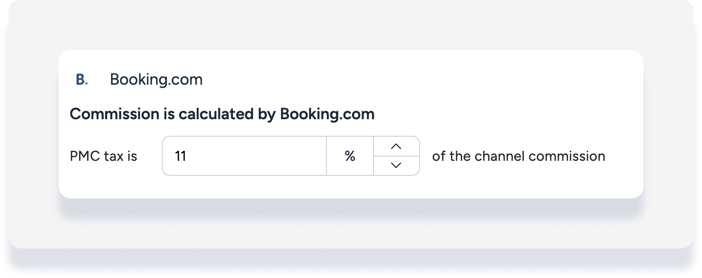702x278 pixels.
Task: Click the 'PMC tax is' label
Action: [104, 156]
